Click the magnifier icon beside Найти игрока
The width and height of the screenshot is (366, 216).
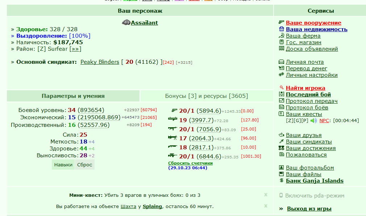282,88
